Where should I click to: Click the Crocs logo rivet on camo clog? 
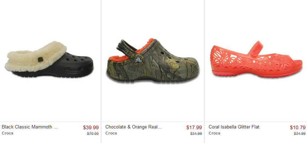tap(139, 60)
